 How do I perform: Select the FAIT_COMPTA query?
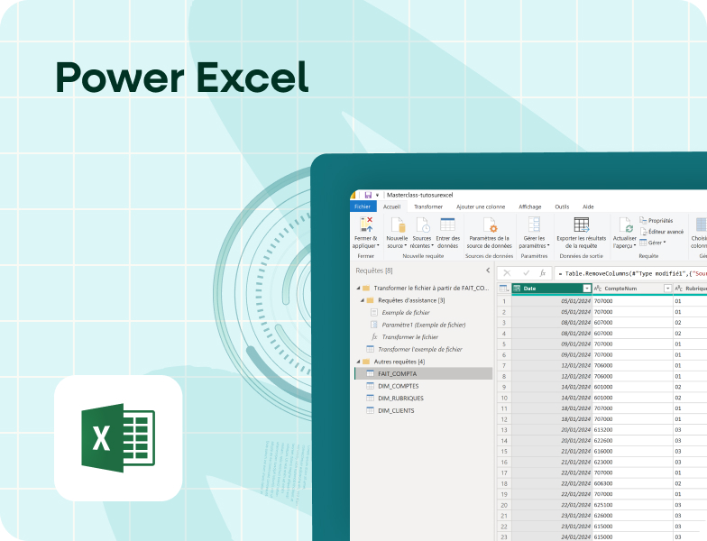tap(424, 373)
